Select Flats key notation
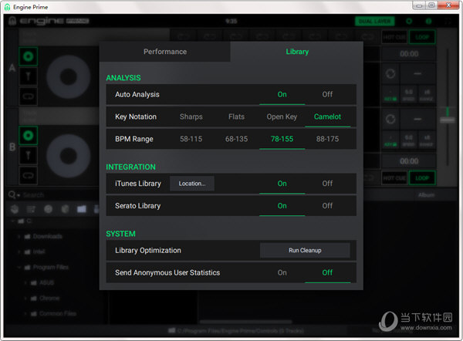 click(237, 116)
